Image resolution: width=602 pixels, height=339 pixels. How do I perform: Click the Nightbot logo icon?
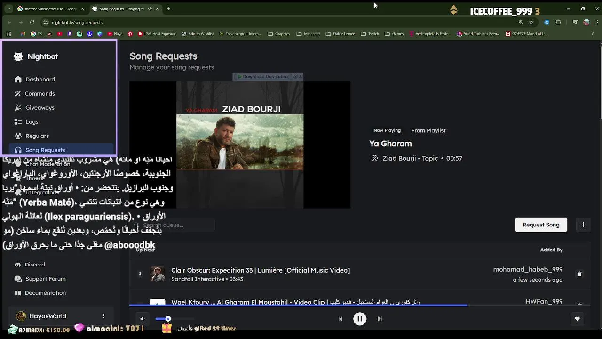coord(18,56)
